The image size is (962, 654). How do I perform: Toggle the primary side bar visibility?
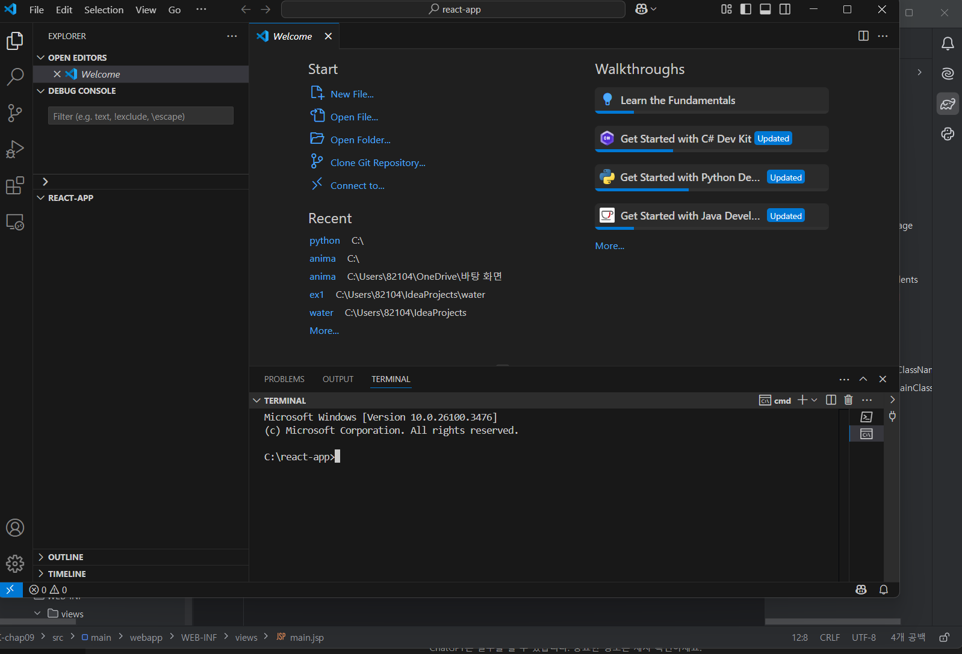click(x=746, y=9)
